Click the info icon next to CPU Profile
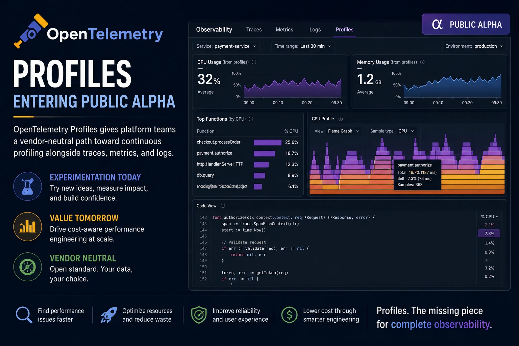 tap(341, 119)
